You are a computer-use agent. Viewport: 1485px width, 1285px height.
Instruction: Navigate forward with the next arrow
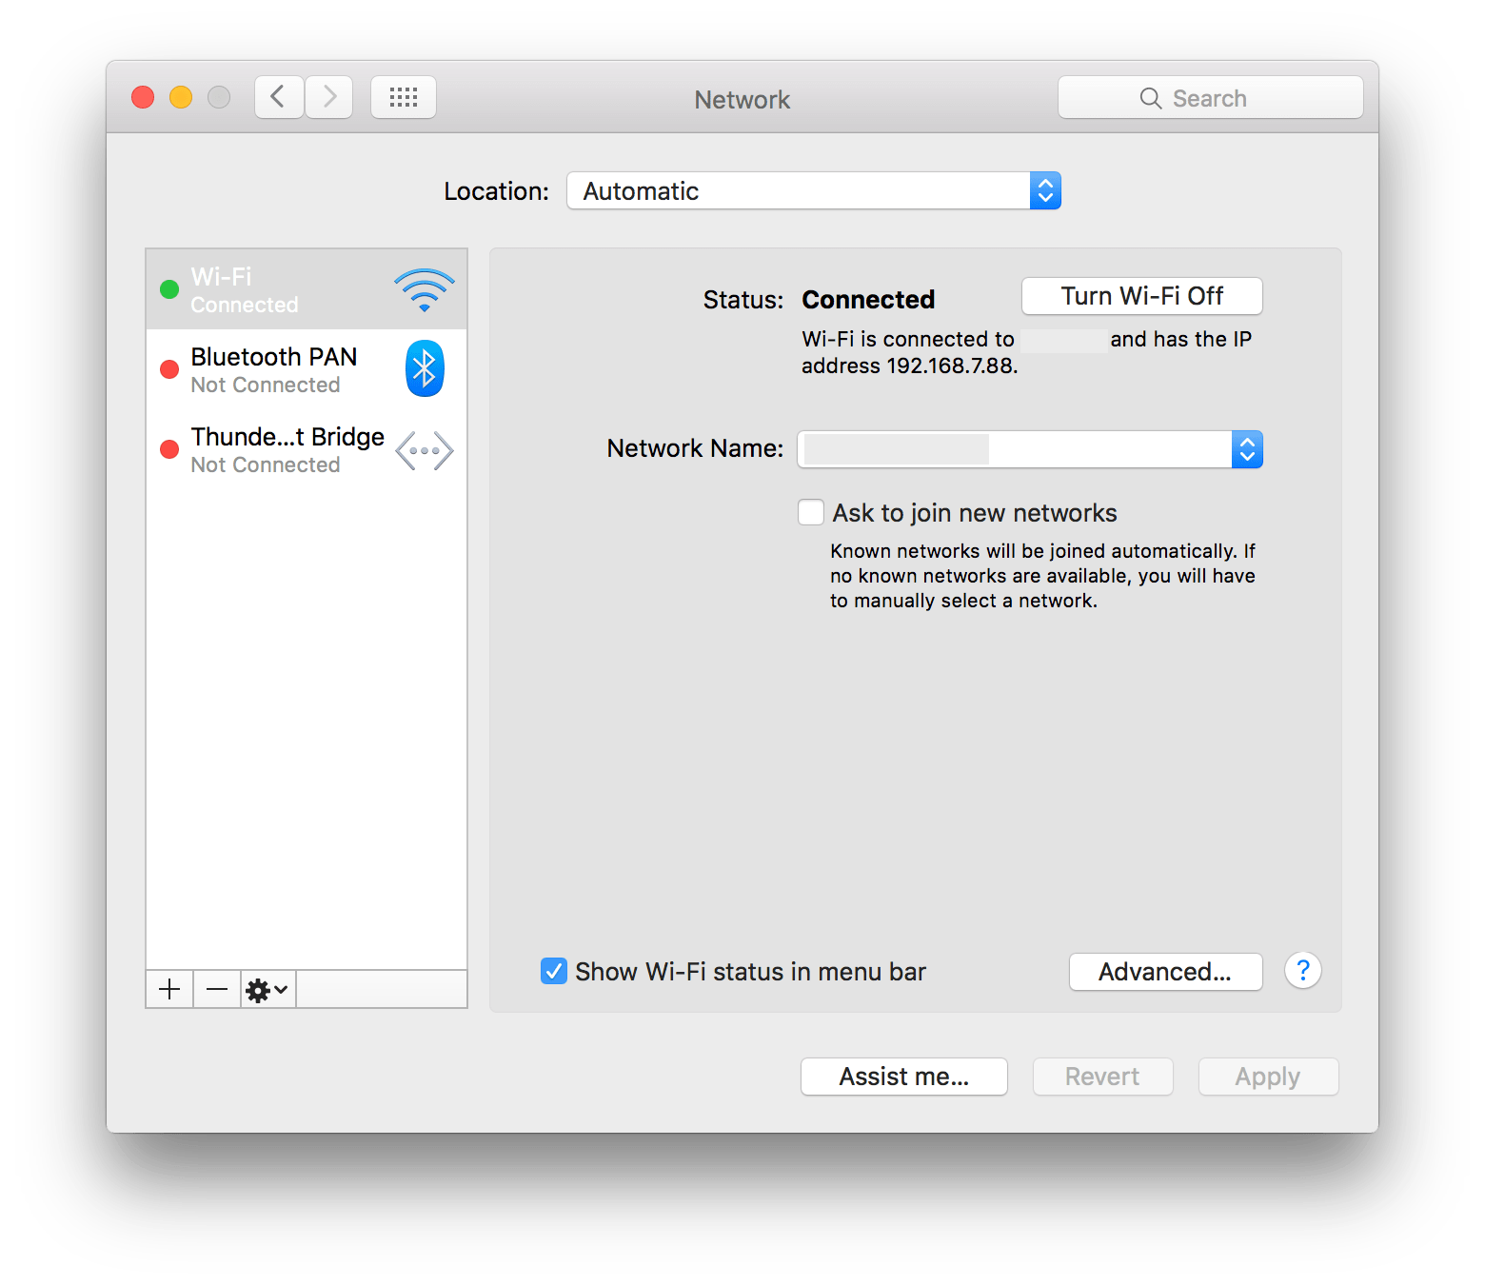point(328,96)
